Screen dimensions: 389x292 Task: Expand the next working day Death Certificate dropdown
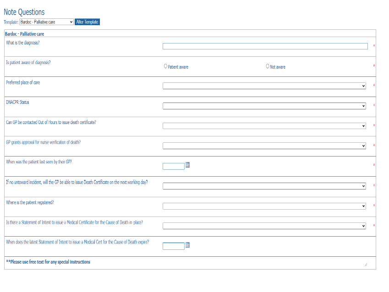(x=264, y=186)
